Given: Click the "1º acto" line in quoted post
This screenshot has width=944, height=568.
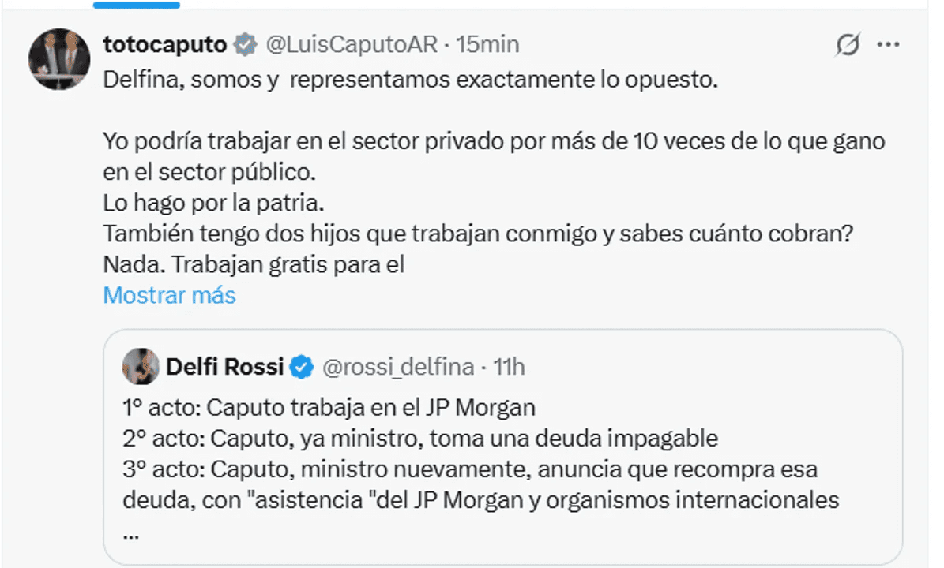Looking at the screenshot, I should coord(329,408).
